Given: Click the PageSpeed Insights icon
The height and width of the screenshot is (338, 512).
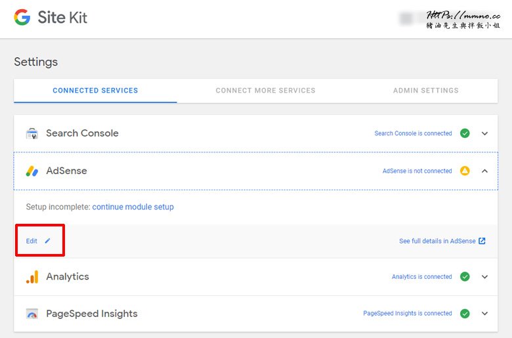Looking at the screenshot, I should coord(32,314).
